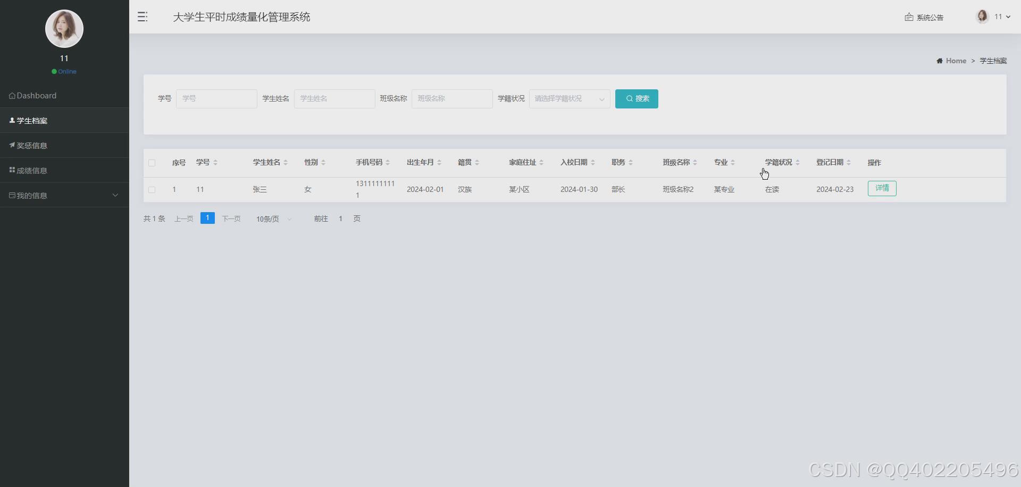Open 详情 for student 张三
This screenshot has width=1021, height=487.
click(x=882, y=188)
